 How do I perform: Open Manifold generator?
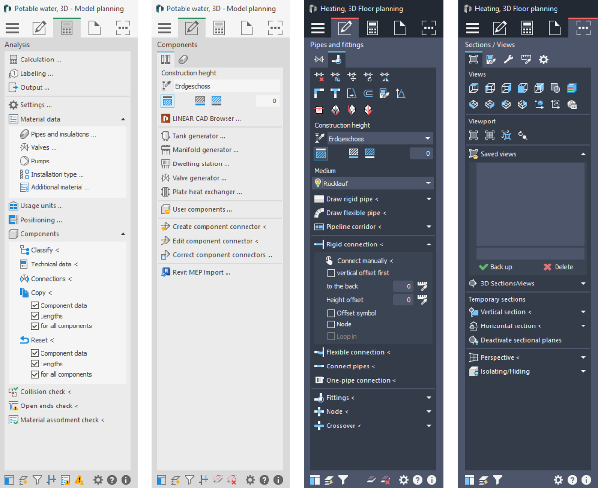200,150
